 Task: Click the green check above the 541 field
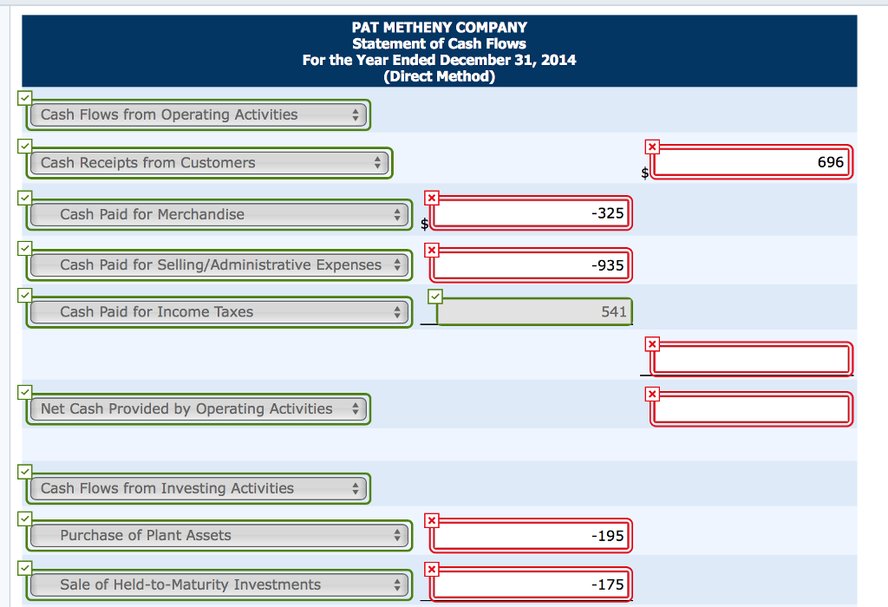(436, 296)
